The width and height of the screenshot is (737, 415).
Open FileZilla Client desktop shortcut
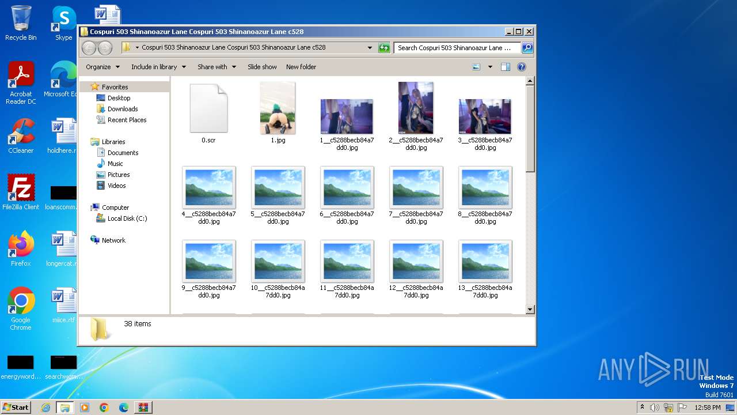21,193
